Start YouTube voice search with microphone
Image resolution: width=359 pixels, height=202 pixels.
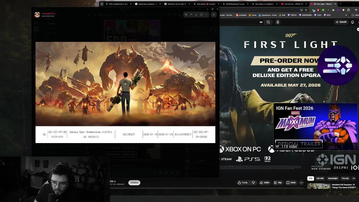click(278, 22)
